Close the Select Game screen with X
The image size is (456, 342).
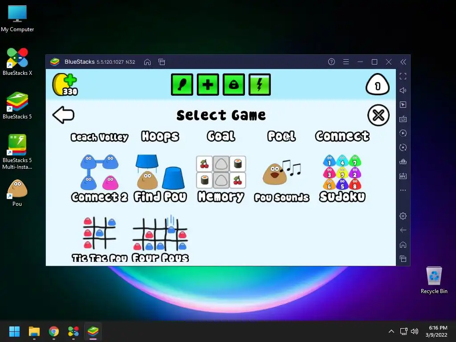(379, 115)
